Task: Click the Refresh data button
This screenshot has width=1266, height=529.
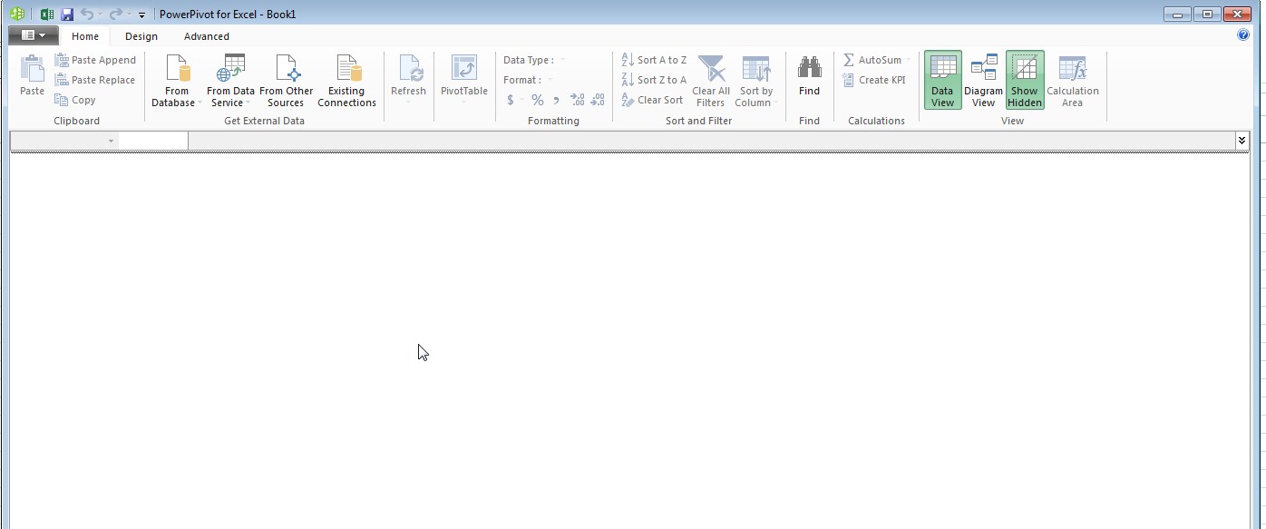Action: pos(408,81)
